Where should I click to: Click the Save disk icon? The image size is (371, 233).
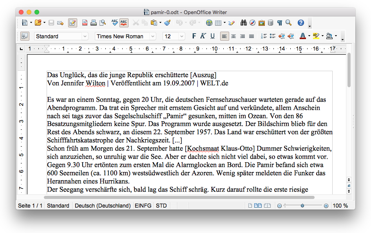pos(51,23)
